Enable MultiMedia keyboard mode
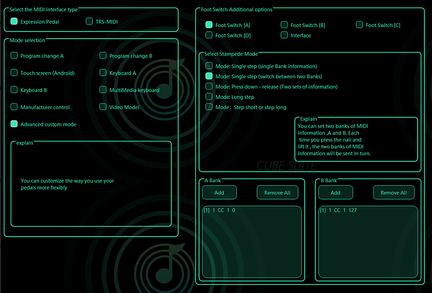Image resolution: width=432 pixels, height=293 pixels. (x=103, y=90)
